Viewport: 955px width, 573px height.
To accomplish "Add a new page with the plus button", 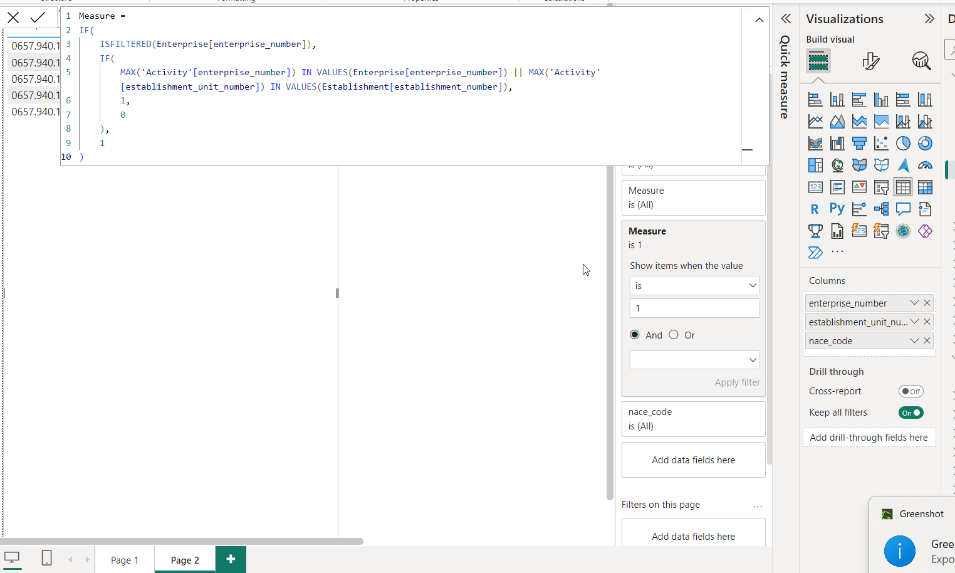I will tap(231, 559).
